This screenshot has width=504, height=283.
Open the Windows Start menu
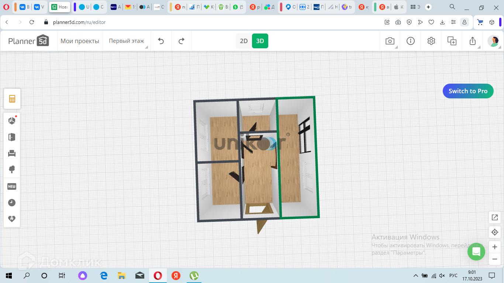click(x=9, y=276)
